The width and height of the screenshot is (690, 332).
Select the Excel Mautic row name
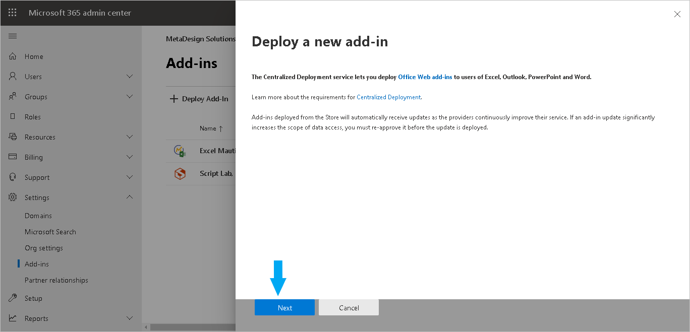(x=217, y=151)
